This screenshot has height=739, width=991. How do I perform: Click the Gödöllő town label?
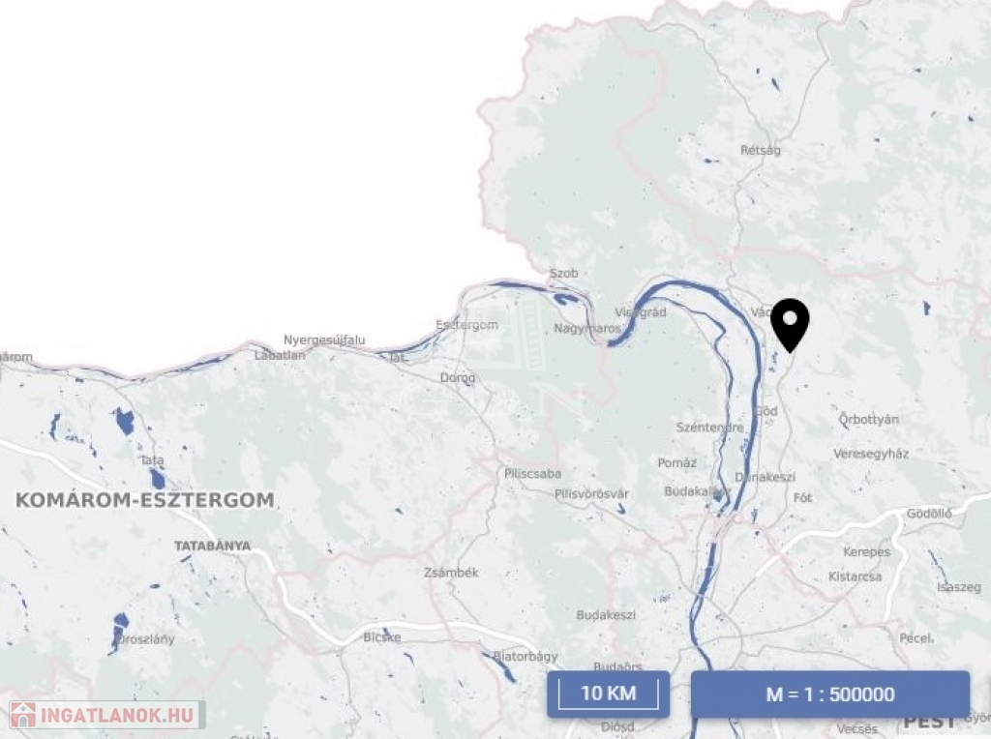tap(929, 514)
